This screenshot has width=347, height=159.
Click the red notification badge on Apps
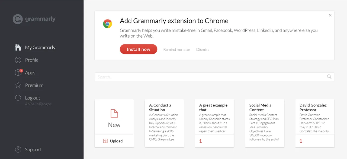point(21,71)
